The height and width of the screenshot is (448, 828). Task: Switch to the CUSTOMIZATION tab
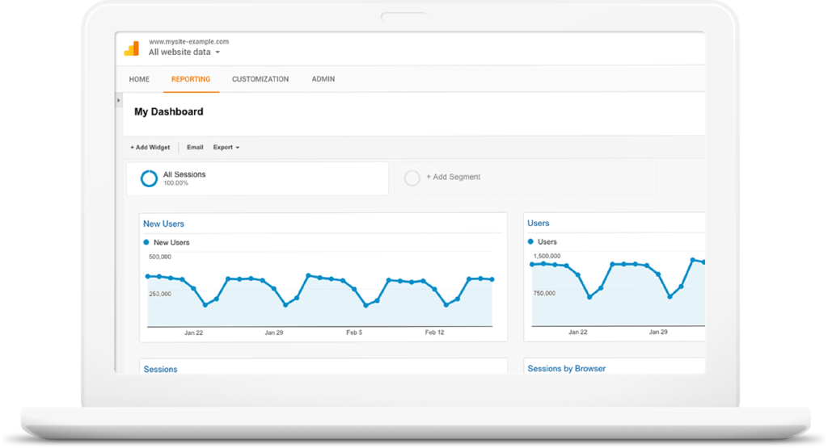coord(260,79)
